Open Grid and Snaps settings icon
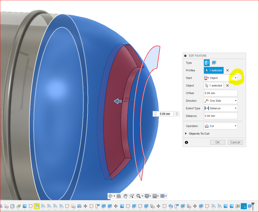This screenshot has width=259, height=212. tap(154, 196)
